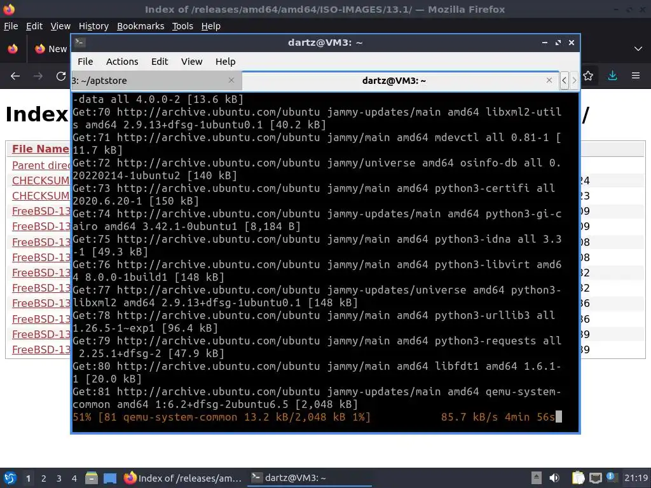Close the dartz@VM3 terminal tab

pyautogui.click(x=549, y=80)
